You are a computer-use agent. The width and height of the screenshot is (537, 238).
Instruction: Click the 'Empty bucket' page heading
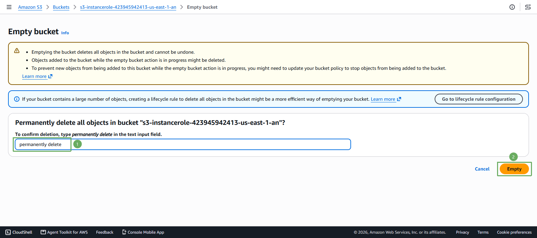pyautogui.click(x=34, y=32)
